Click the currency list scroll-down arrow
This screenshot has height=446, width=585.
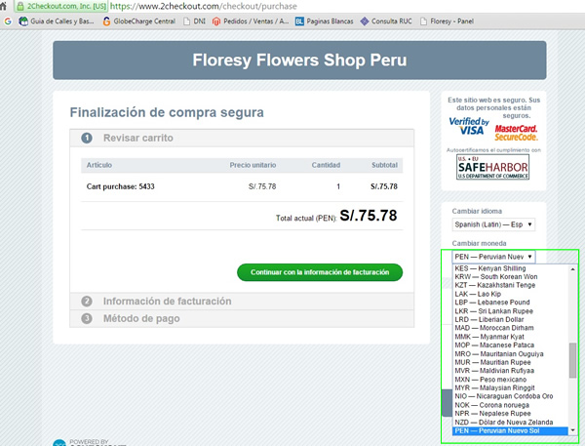click(x=572, y=430)
